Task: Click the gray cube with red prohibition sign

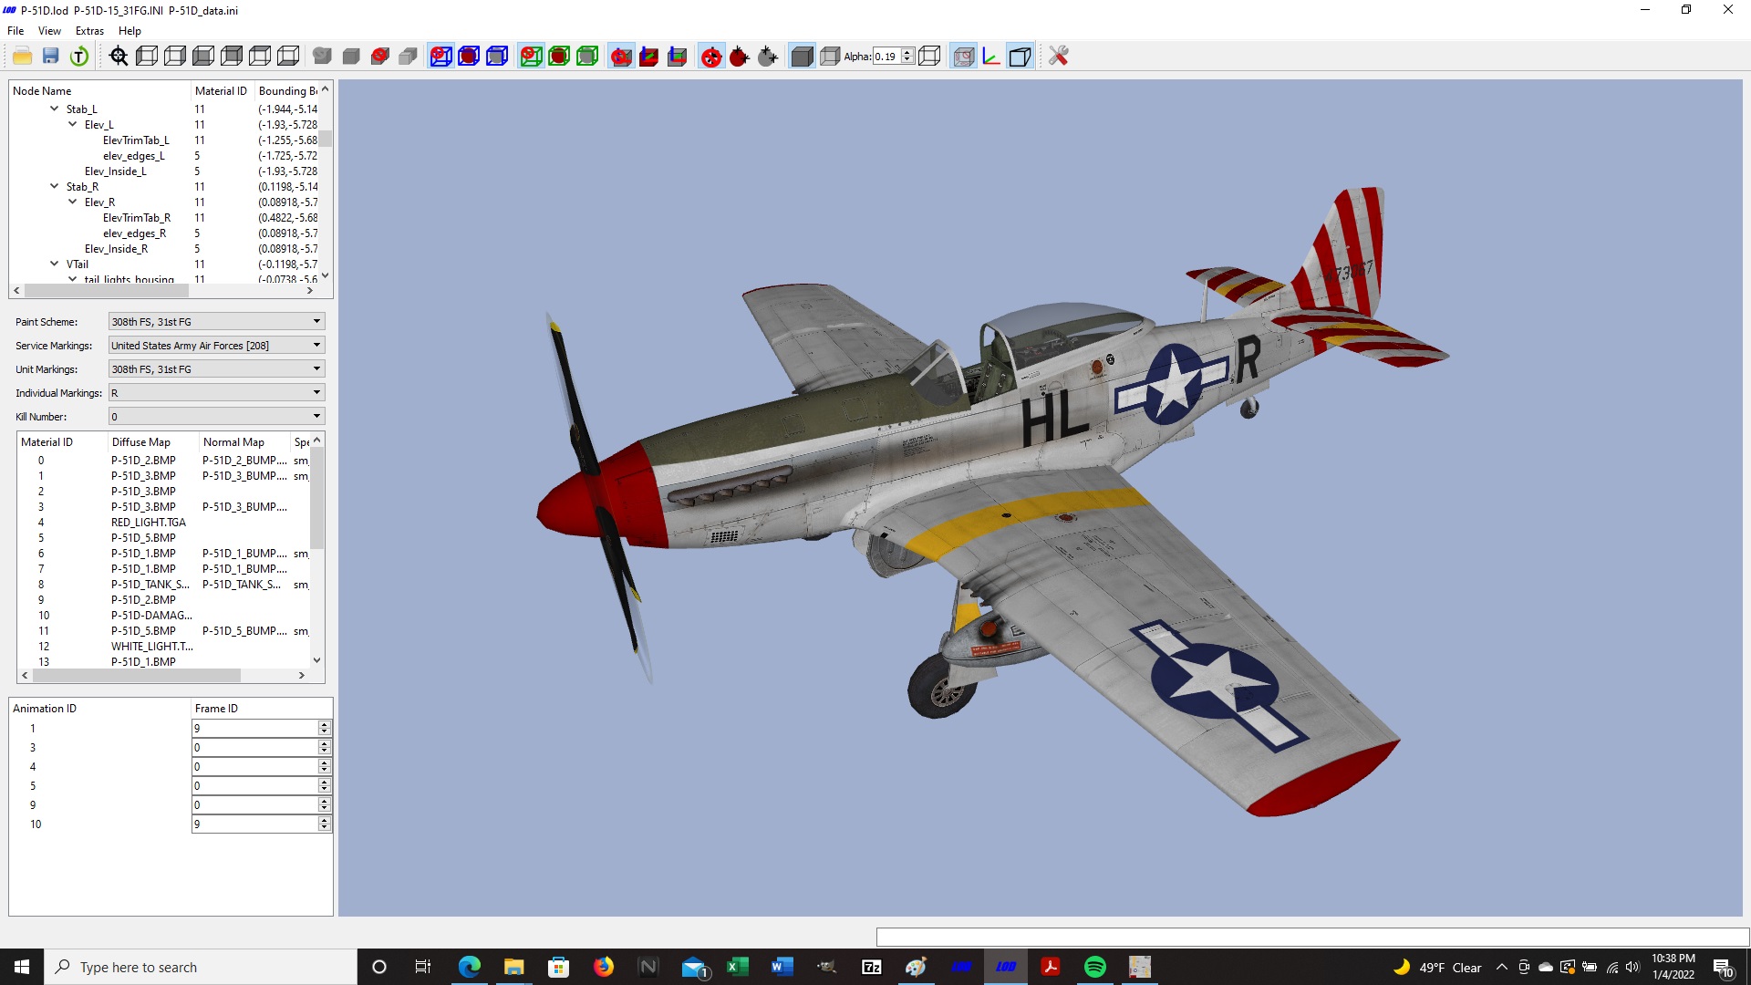Action: 379,57
